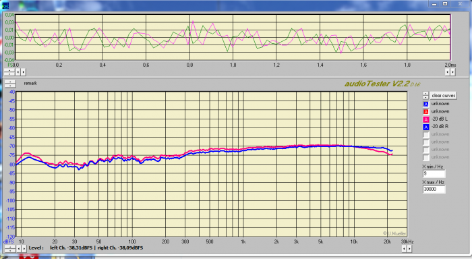This screenshot has height=259, width=472.
Task: Click the up/down spinner below the time graph
Action: point(9,72)
